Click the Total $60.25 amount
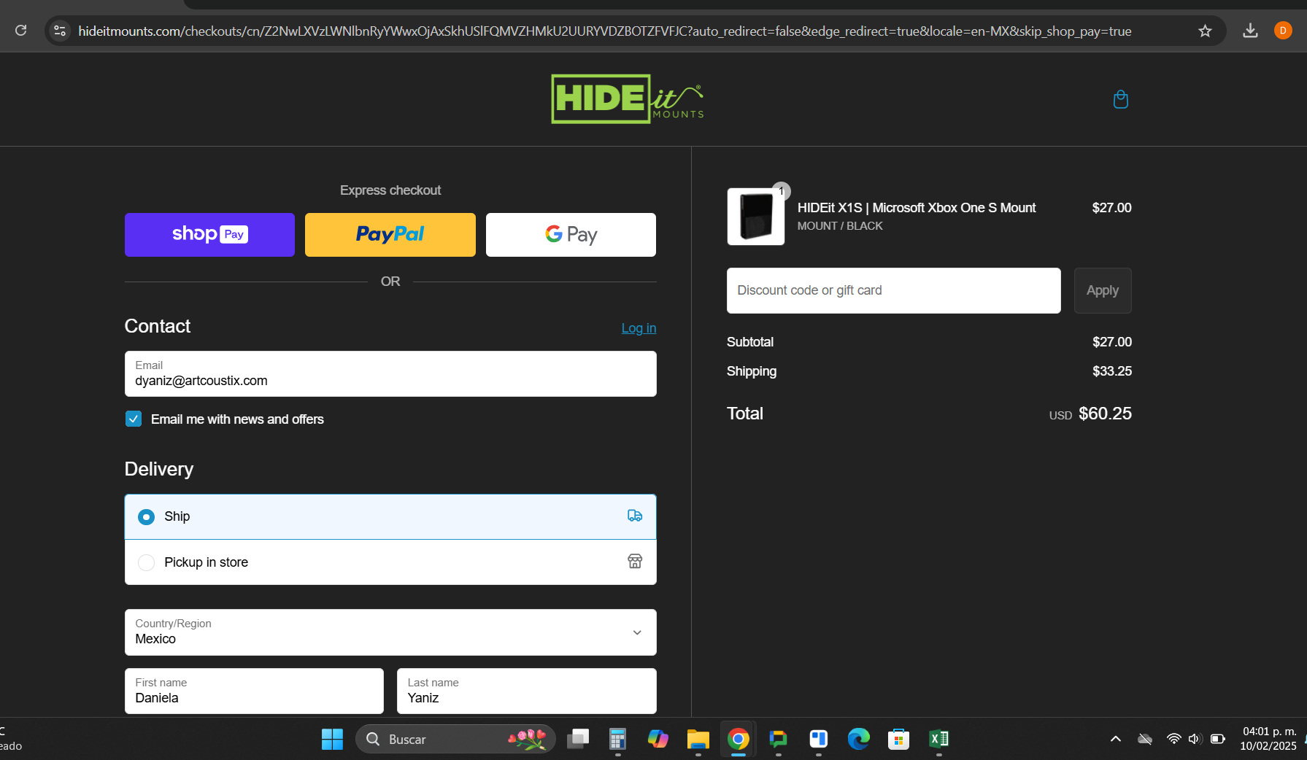1307x760 pixels. pyautogui.click(x=1105, y=414)
